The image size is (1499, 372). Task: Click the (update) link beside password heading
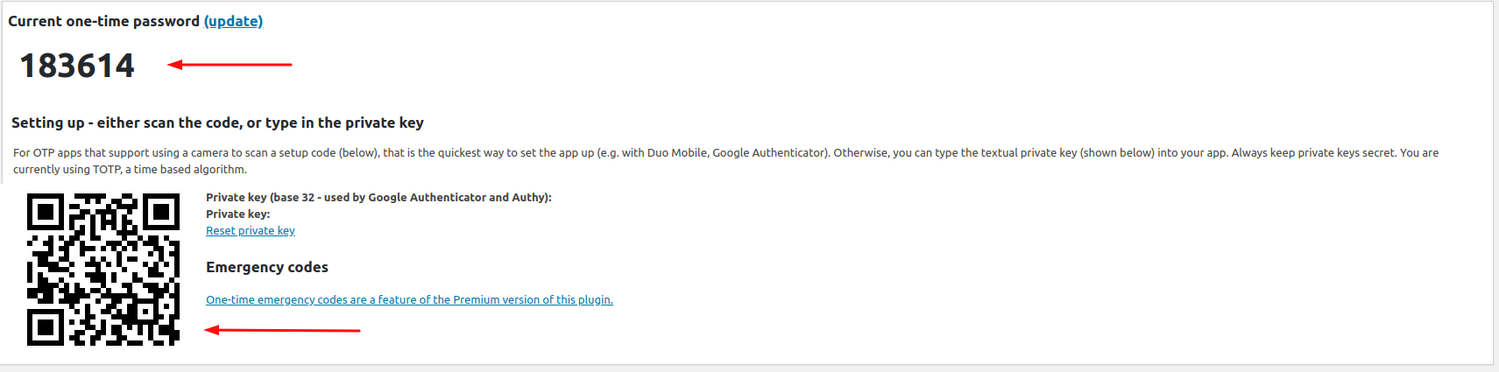233,21
